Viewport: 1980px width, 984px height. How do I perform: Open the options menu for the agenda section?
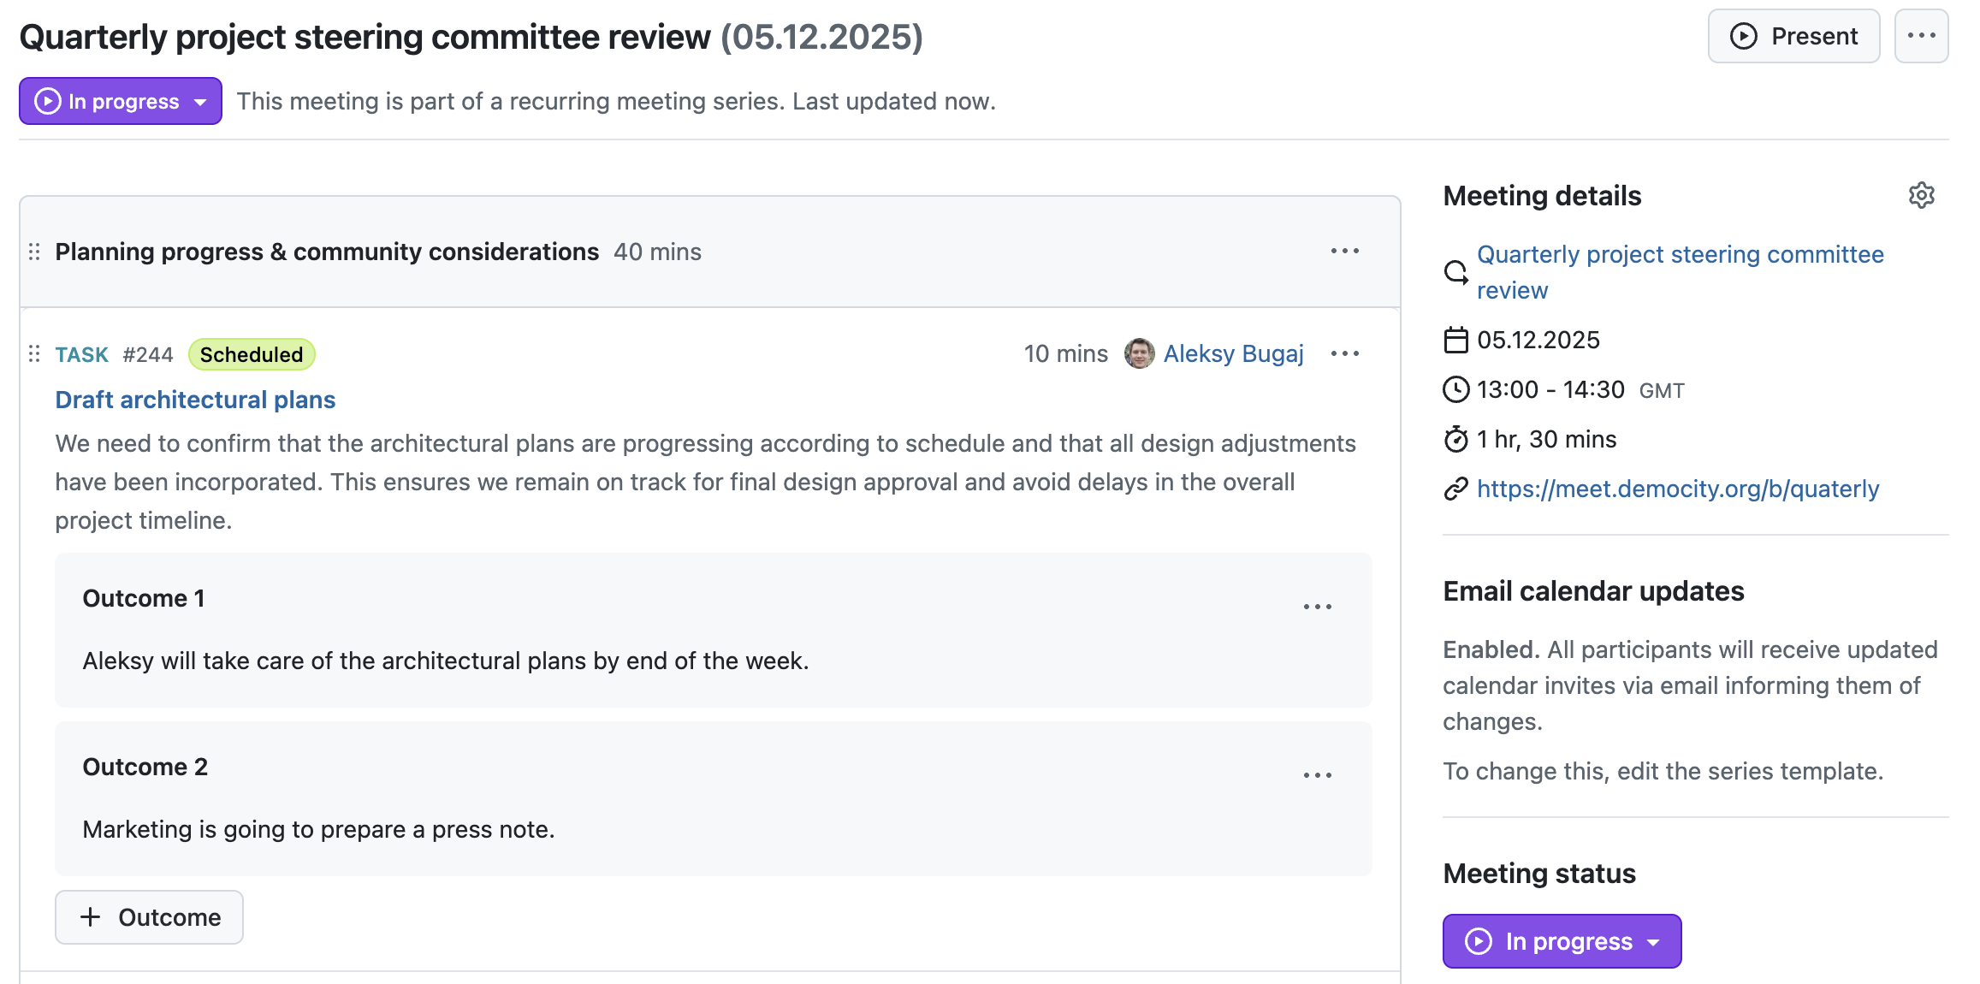point(1344,251)
